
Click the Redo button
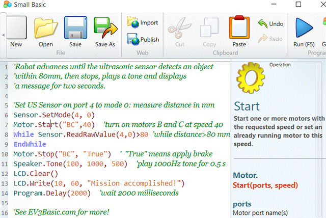[x=270, y=39]
